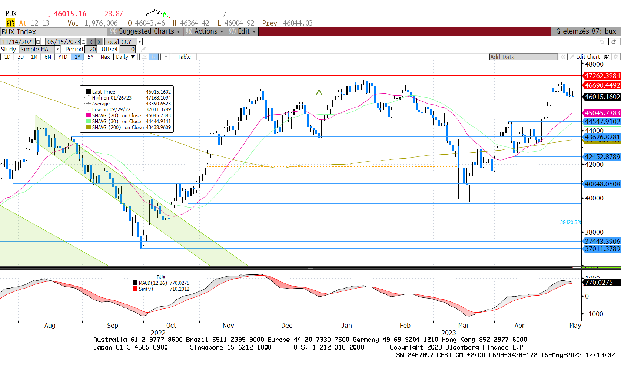This screenshot has width=621, height=371.
Task: Open the Actions menu
Action: [205, 31]
